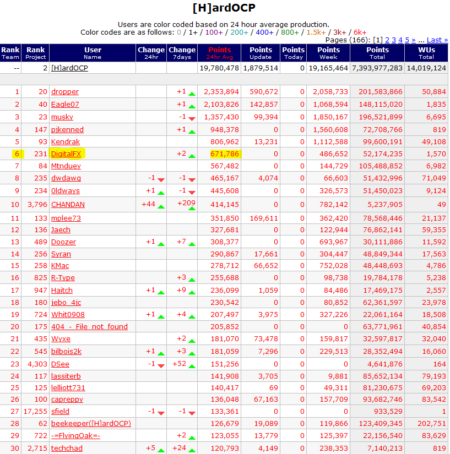Click green up arrow beside Doozer's +7 change
Screen dimensions: 450x454
192,244
